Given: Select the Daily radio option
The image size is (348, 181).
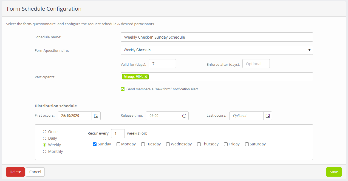Looking at the screenshot, I should point(44,138).
